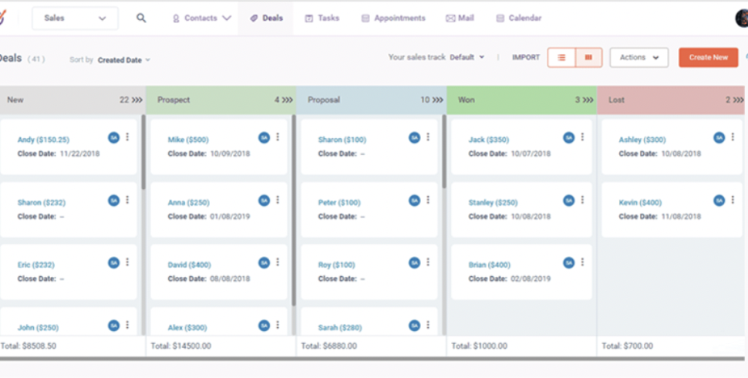Click the search magnifier icon
Viewport: 748px width, 378px height.
(x=141, y=18)
